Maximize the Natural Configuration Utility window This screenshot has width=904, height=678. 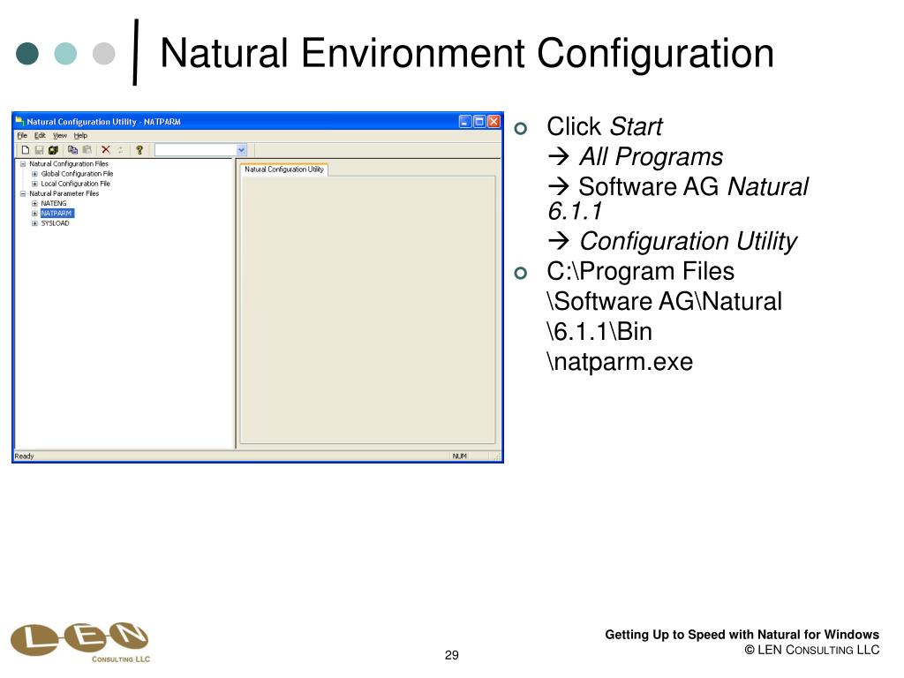tap(479, 122)
